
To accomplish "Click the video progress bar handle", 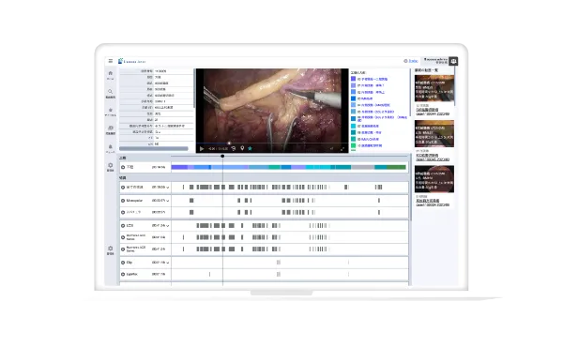I will coord(229,143).
